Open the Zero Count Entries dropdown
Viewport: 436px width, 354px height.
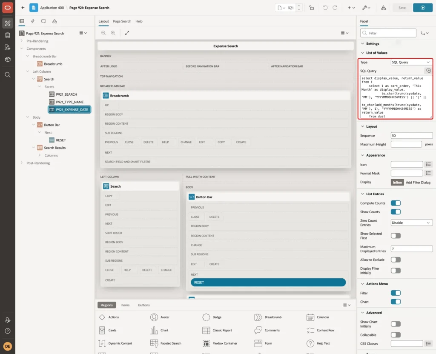pyautogui.click(x=411, y=223)
